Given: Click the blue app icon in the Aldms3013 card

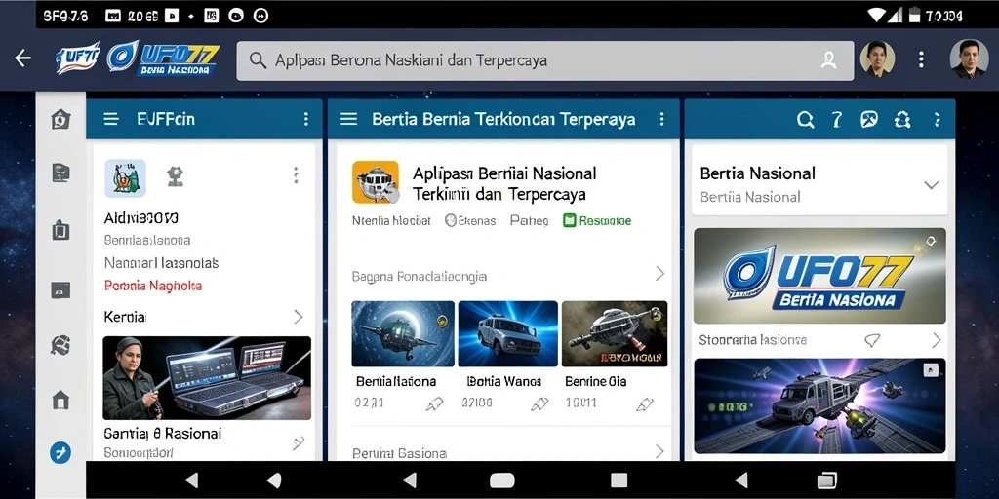Looking at the screenshot, I should [x=125, y=177].
